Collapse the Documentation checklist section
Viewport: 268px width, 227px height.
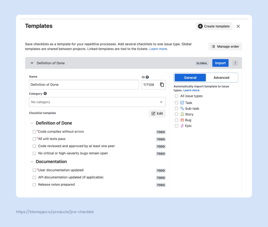(32, 162)
